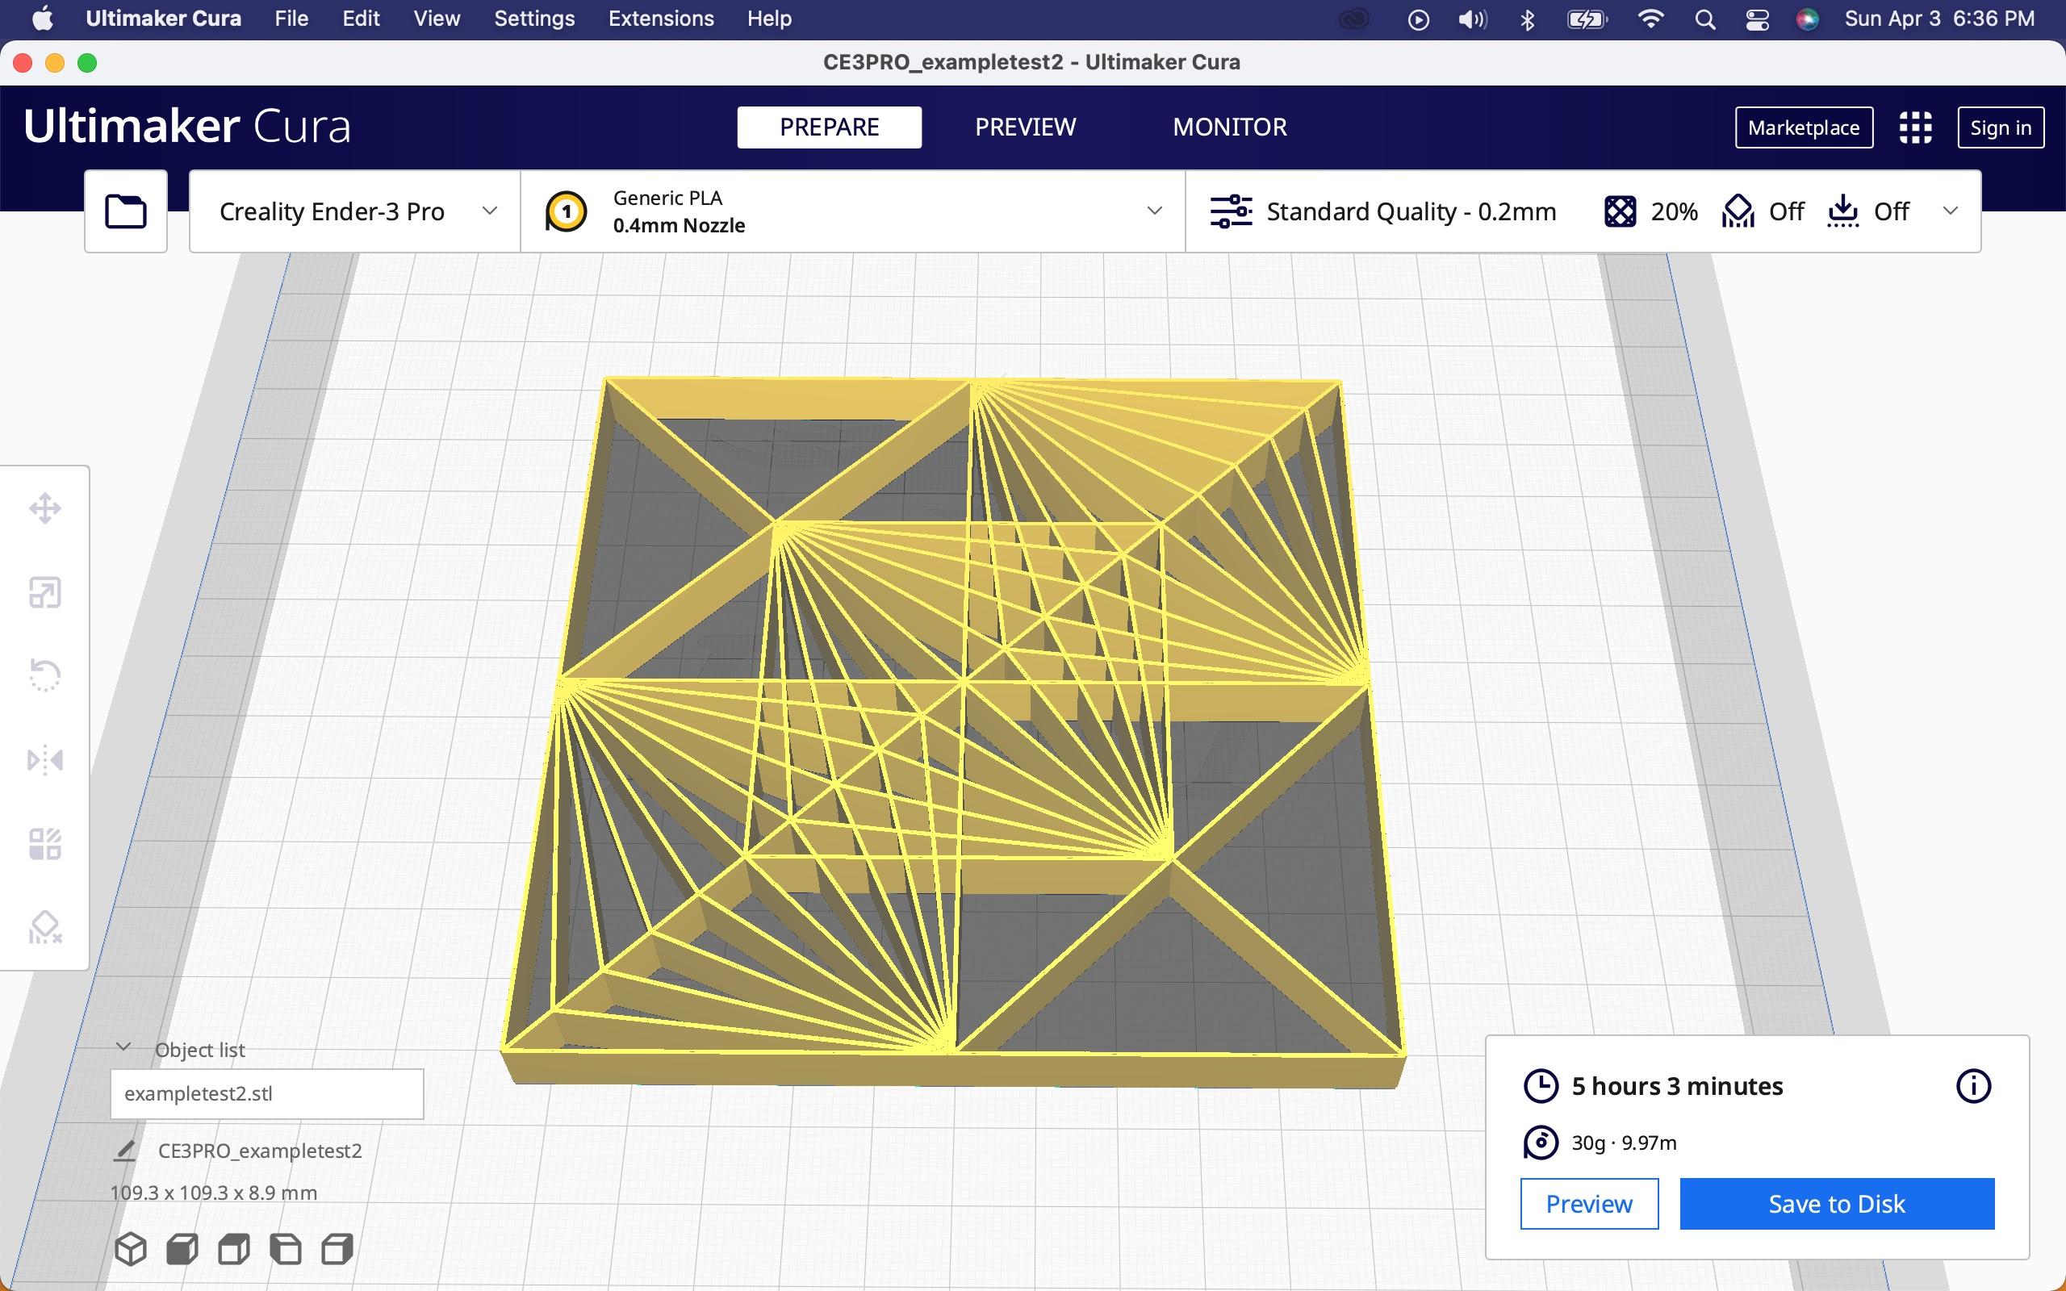Open the File menu

tap(291, 19)
